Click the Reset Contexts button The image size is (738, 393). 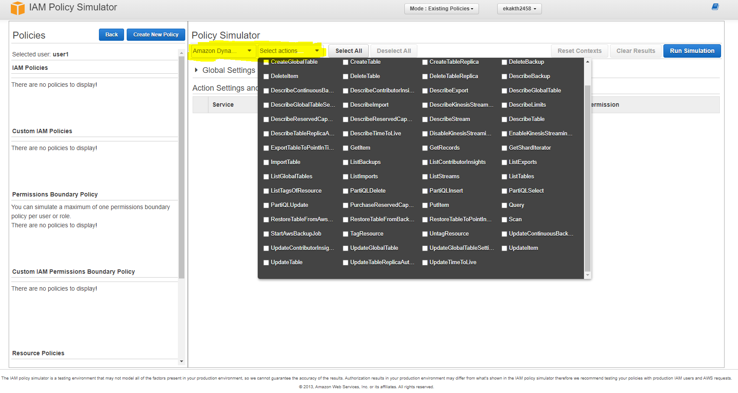(x=580, y=51)
